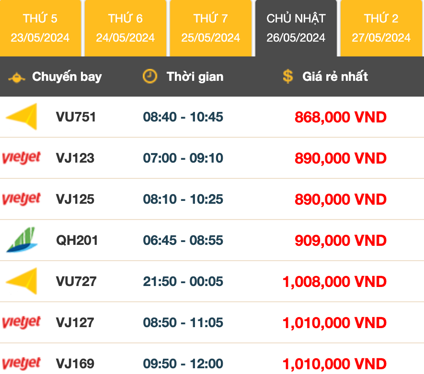The height and width of the screenshot is (374, 424).
Task: Select the 868,000 VND price for VU751
Action: click(341, 117)
